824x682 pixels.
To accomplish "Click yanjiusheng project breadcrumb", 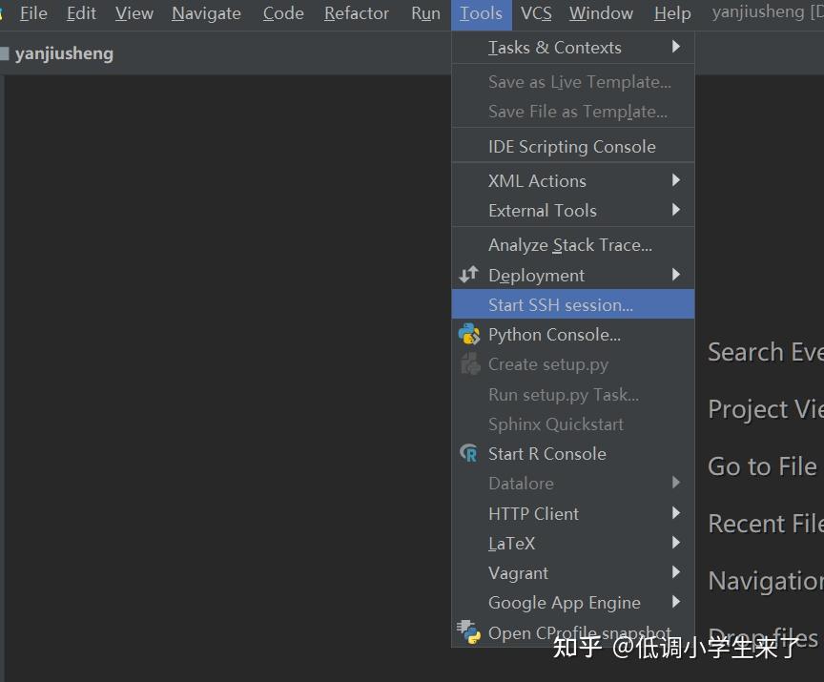I will pyautogui.click(x=64, y=53).
